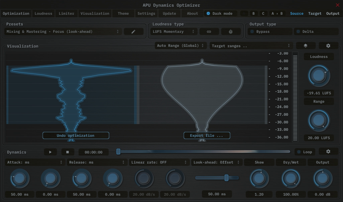This screenshot has height=202, width=343.
Task: Open the Auto Range (Global) dropdown
Action: [180, 45]
